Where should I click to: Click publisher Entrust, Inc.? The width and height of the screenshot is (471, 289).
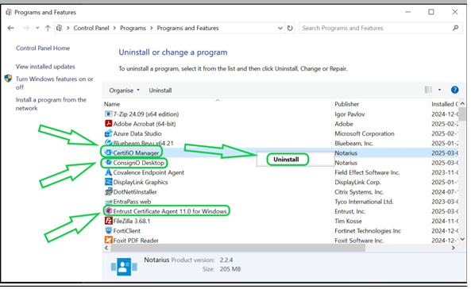350,211
